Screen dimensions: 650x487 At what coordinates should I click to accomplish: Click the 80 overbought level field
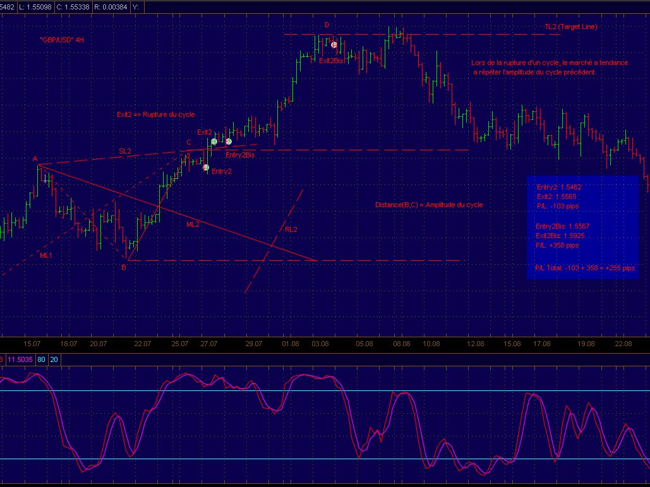(42, 359)
